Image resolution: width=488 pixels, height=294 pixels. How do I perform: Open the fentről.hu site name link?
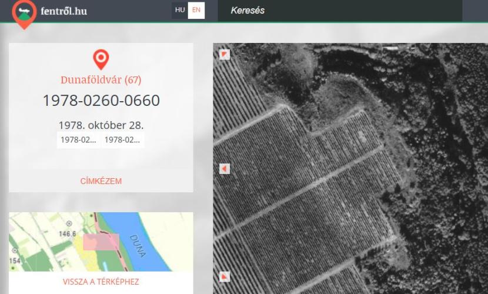(x=64, y=11)
